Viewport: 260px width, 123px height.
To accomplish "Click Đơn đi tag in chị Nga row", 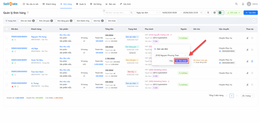I will (132, 53).
